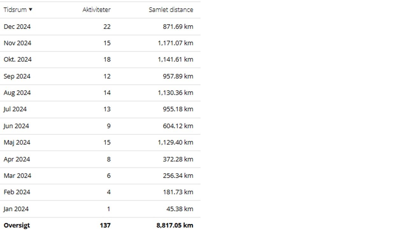Image resolution: width=415 pixels, height=230 pixels.
Task: Select the Nov 2024 row label
Action: click(x=17, y=43)
